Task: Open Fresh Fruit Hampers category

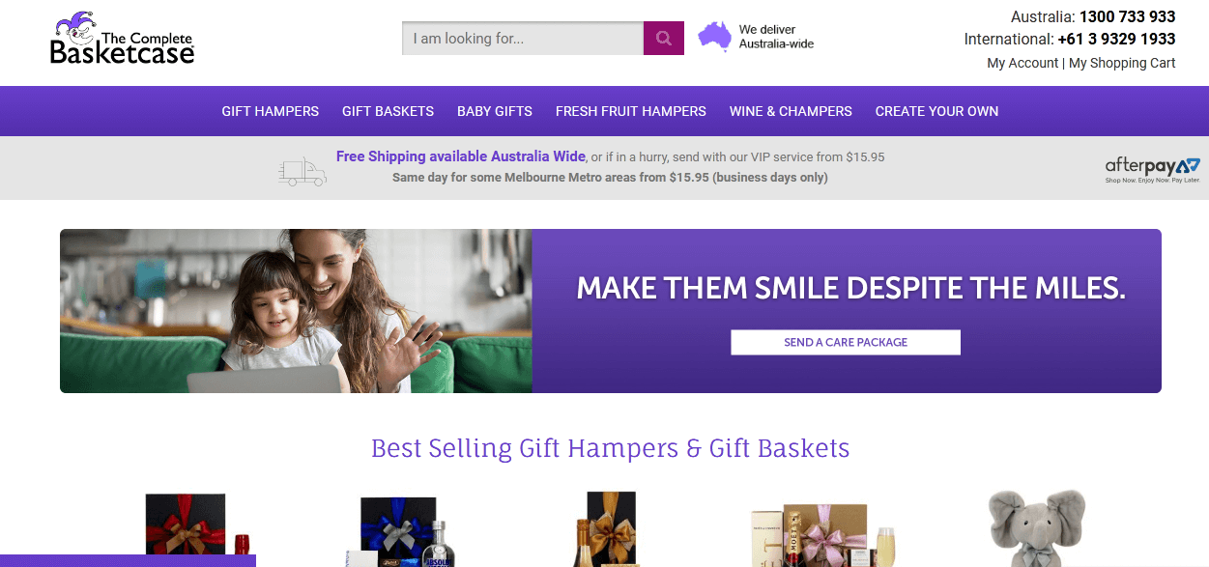Action: [631, 111]
